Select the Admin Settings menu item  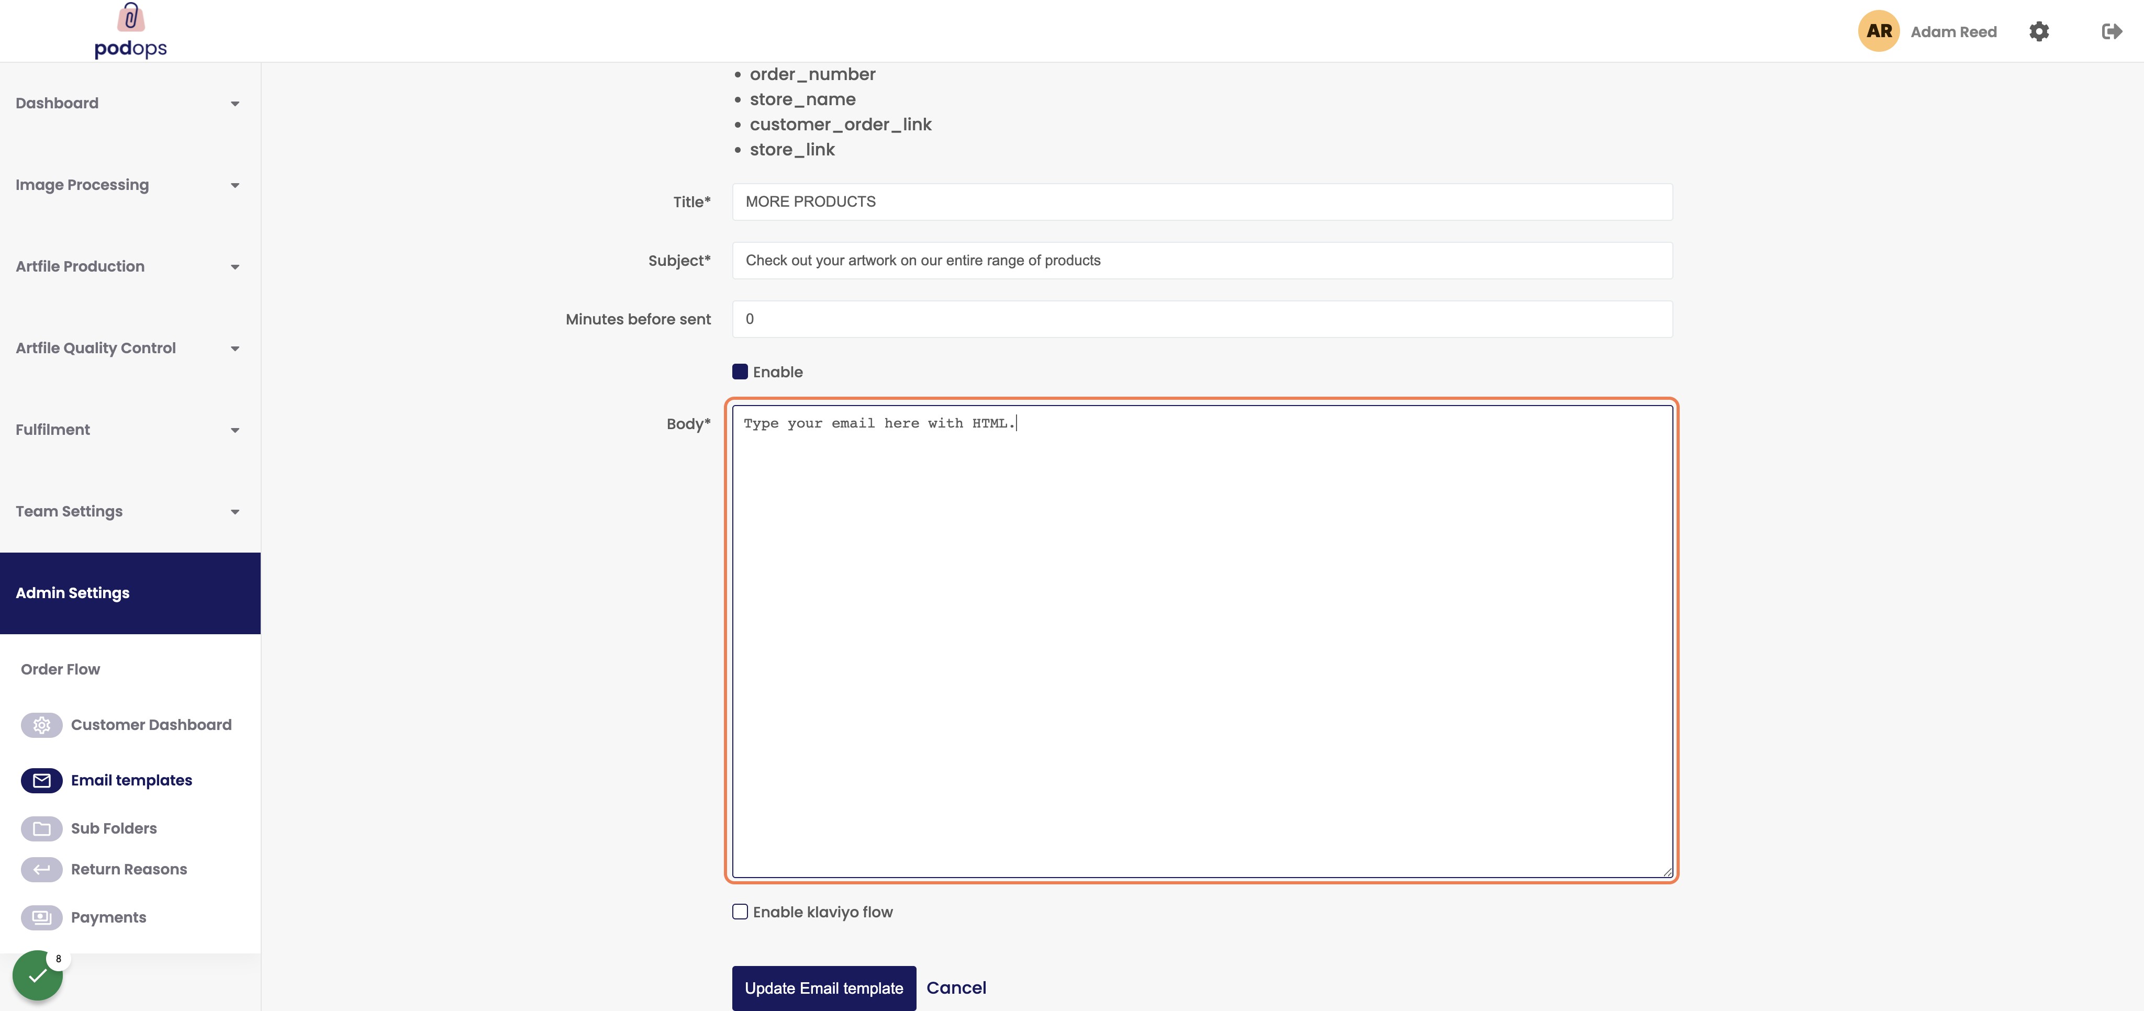click(130, 593)
